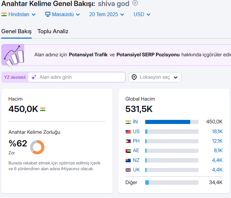Viewport: 231px width, 198px height.
Task: Click the UK flag icon in volume list
Action: click(x=128, y=170)
